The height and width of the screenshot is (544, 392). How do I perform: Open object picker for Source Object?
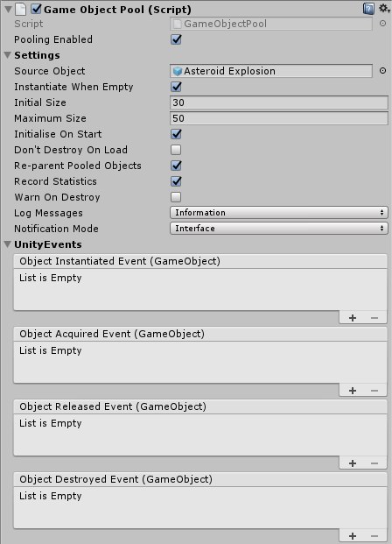tap(382, 71)
